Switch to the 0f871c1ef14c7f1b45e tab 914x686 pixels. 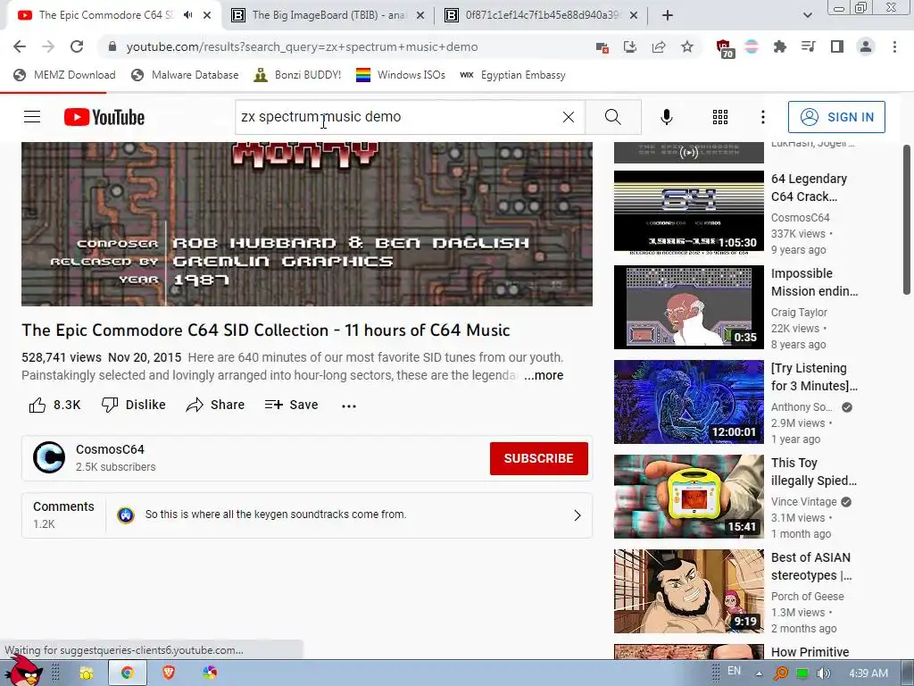pos(542,15)
